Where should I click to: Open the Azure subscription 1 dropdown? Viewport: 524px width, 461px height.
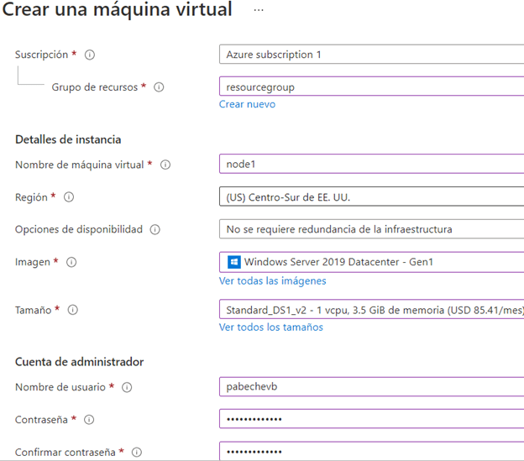coord(372,54)
